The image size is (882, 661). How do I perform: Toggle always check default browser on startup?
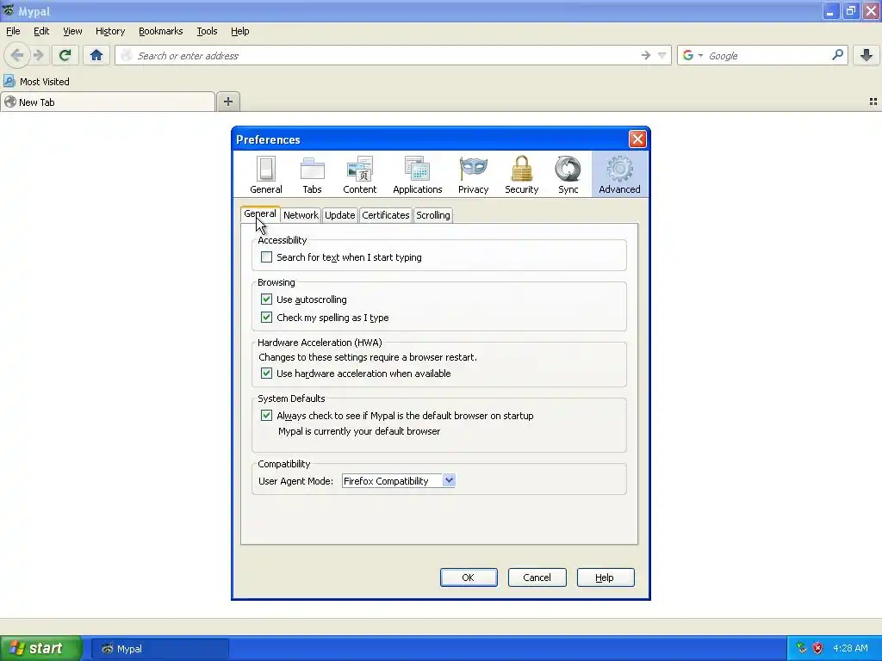tap(267, 416)
